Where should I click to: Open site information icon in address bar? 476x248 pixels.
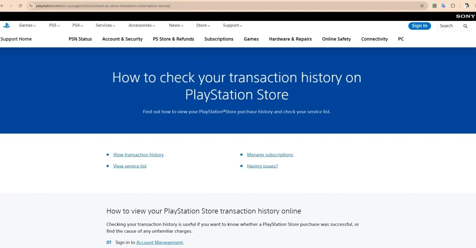pyautogui.click(x=31, y=6)
